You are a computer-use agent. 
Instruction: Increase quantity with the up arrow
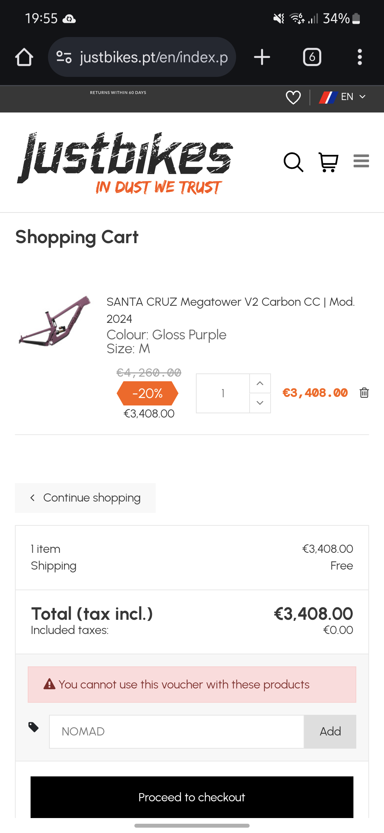260,383
